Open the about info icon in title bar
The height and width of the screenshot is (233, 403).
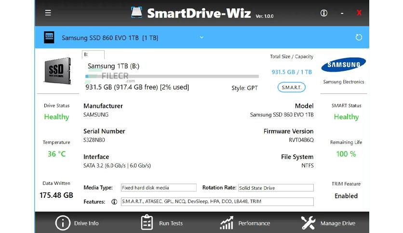[324, 13]
